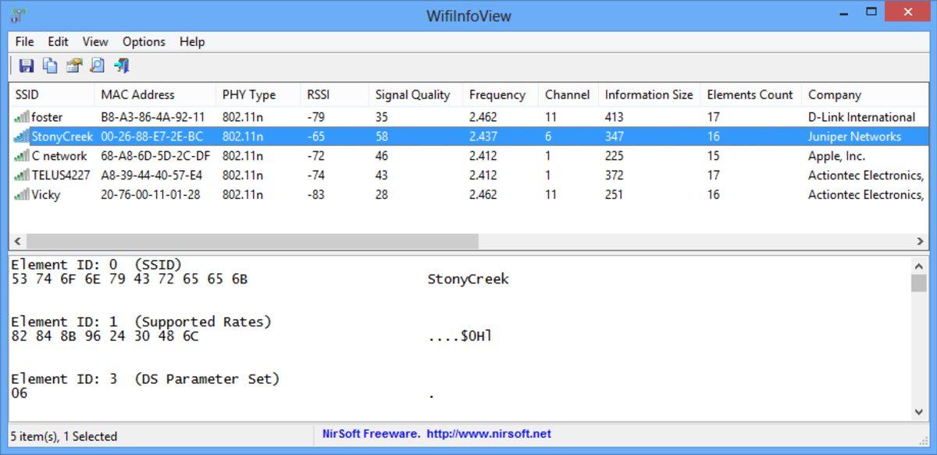This screenshot has width=937, height=455.
Task: Select the TELUS4227 network row
Action: point(59,176)
